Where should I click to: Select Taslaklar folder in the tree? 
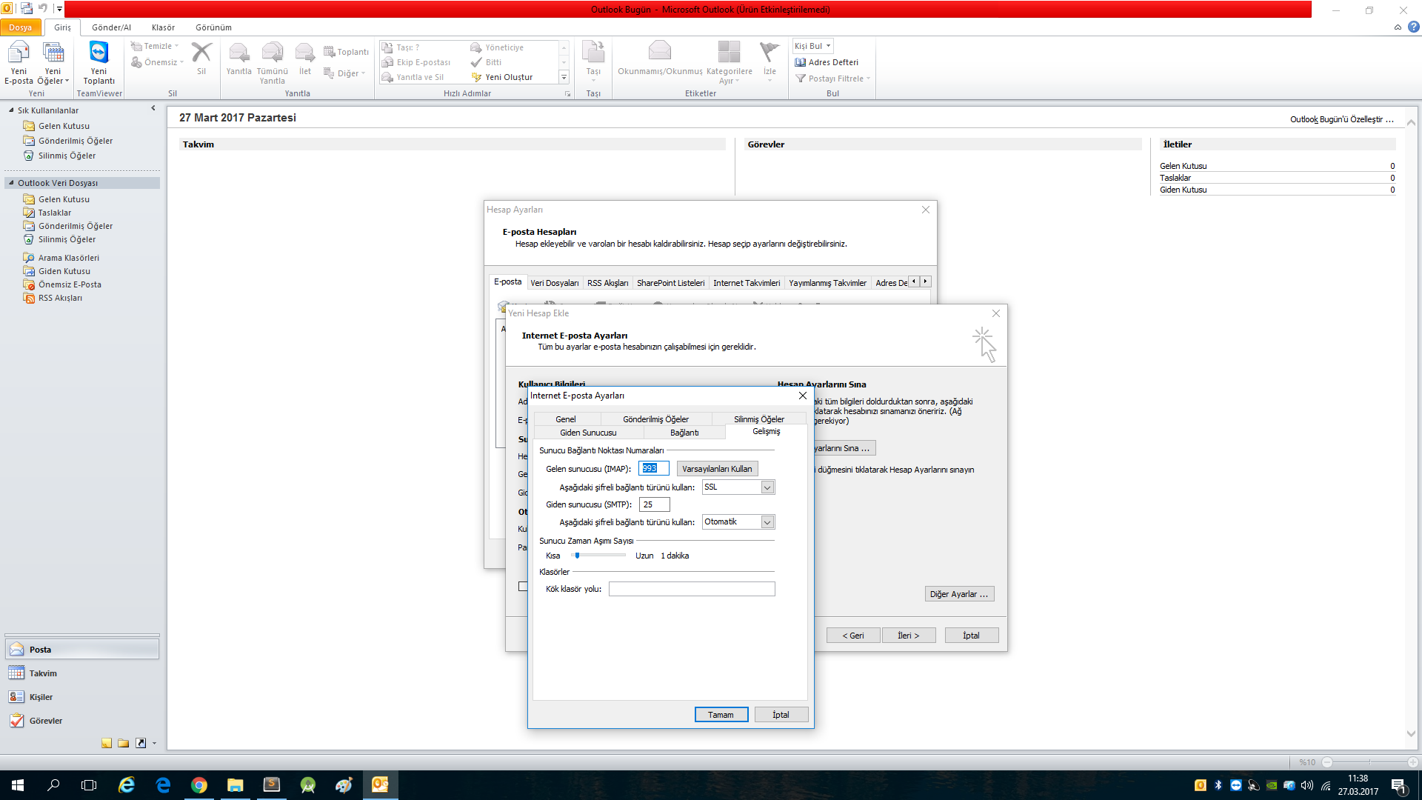[55, 213]
